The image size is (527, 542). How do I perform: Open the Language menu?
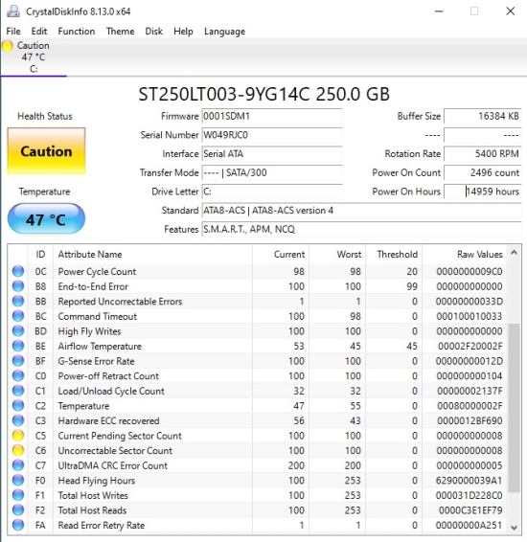(225, 32)
